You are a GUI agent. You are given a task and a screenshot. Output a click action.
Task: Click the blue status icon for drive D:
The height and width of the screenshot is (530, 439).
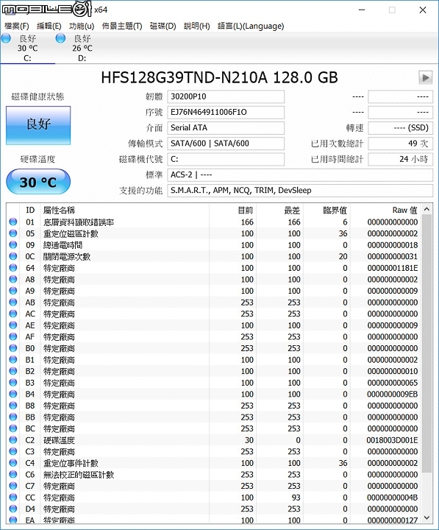point(60,38)
